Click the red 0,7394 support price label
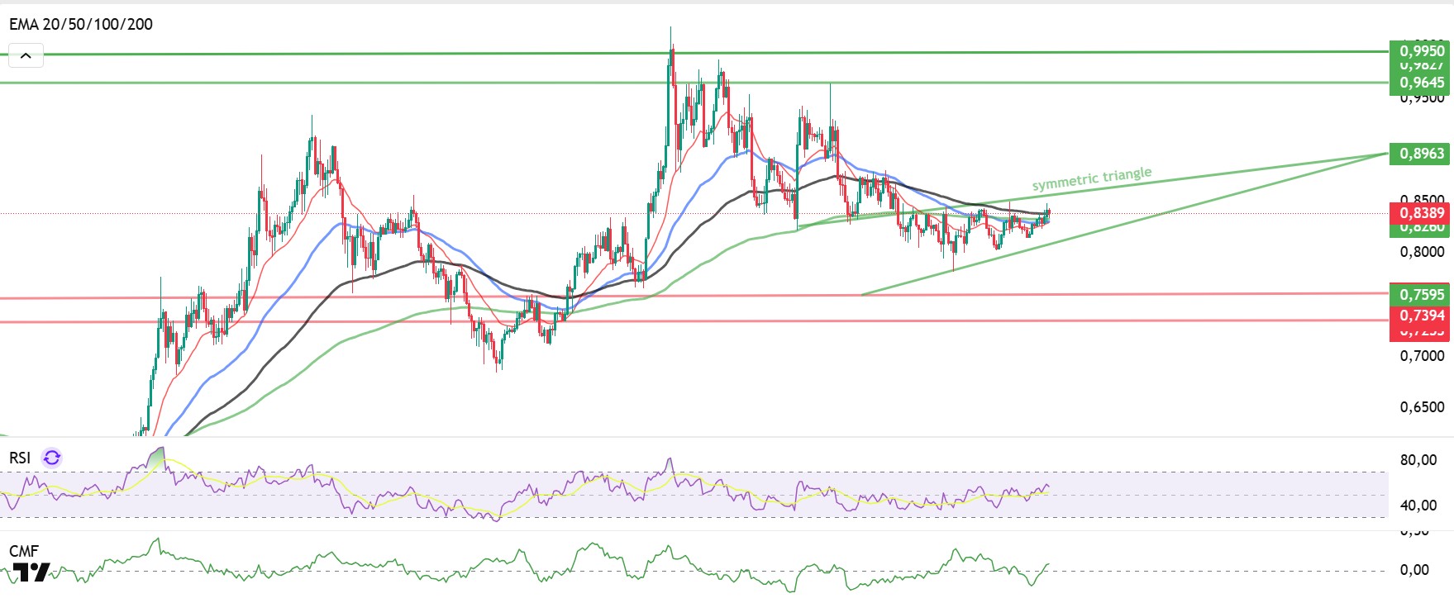Screen dimensions: 1454x603 (x=1421, y=316)
